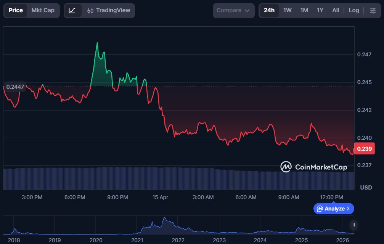Switch chart to Price view
The height and width of the screenshot is (244, 384).
[x=16, y=11]
